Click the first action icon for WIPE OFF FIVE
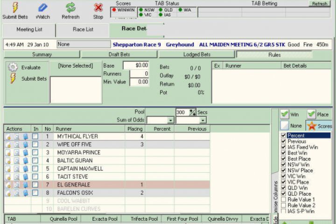The height and width of the screenshot is (224, 336). coord(8,145)
